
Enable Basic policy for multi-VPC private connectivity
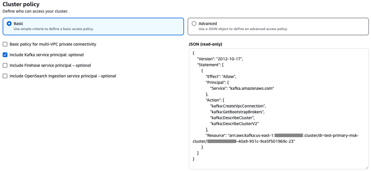tap(5, 44)
